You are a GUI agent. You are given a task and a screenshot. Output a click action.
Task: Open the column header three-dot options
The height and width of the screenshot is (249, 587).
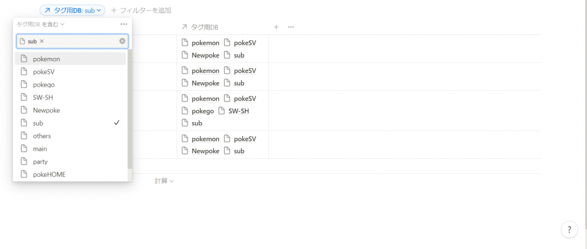click(x=291, y=27)
